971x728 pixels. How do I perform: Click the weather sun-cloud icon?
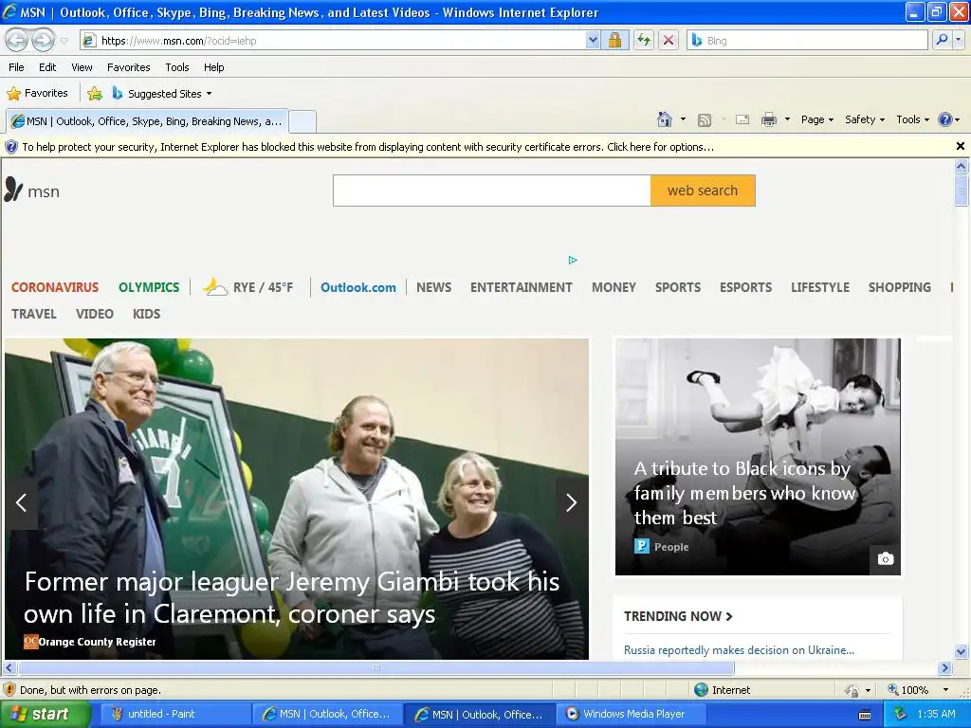(215, 286)
